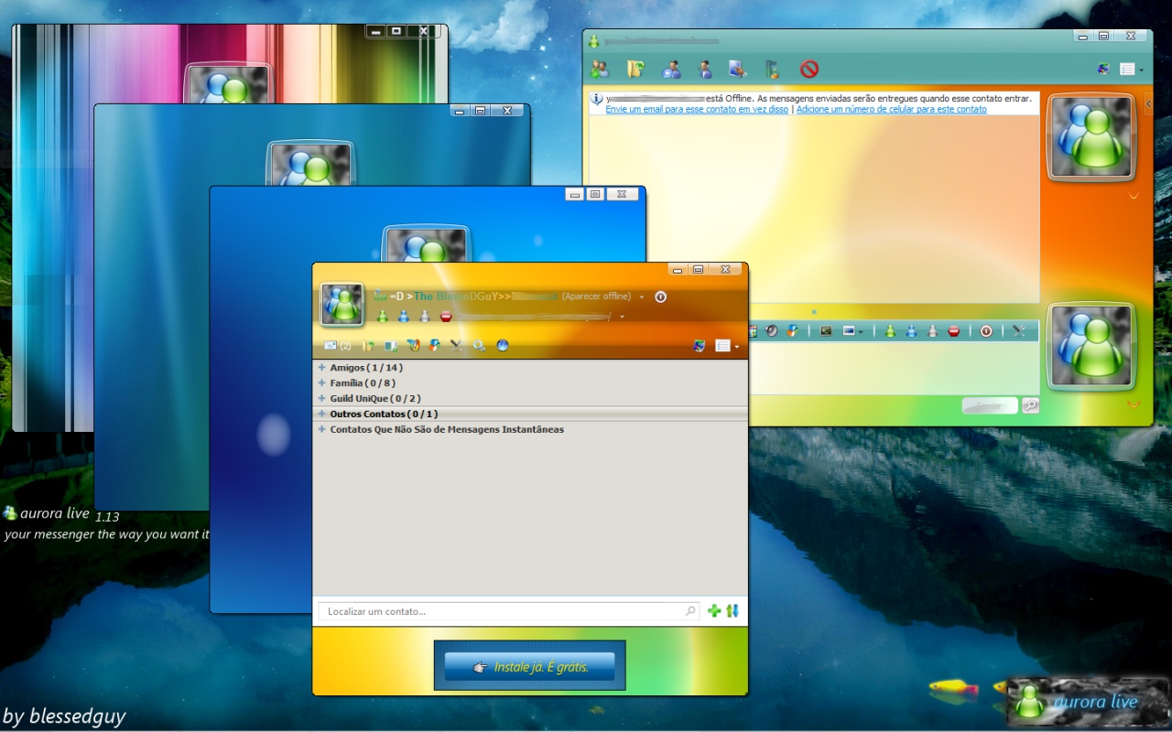Open the menu list dropdown in contact list window
This screenshot has height=732, width=1172.
[727, 345]
